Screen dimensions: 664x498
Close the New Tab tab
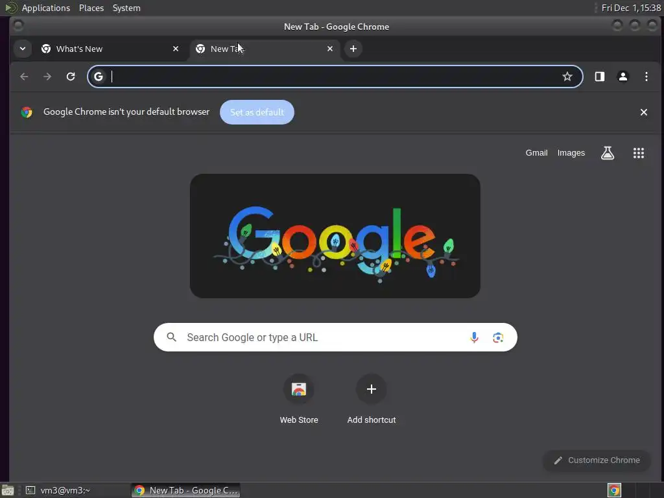pos(330,49)
